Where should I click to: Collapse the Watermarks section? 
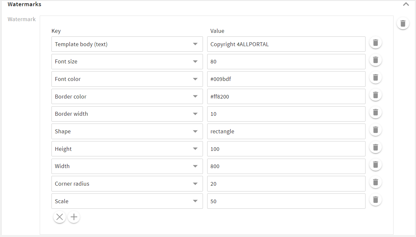(406, 4)
